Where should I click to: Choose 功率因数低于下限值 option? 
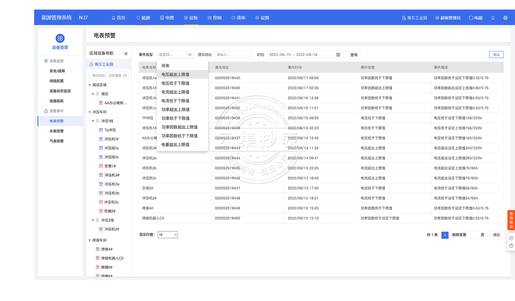point(179,136)
